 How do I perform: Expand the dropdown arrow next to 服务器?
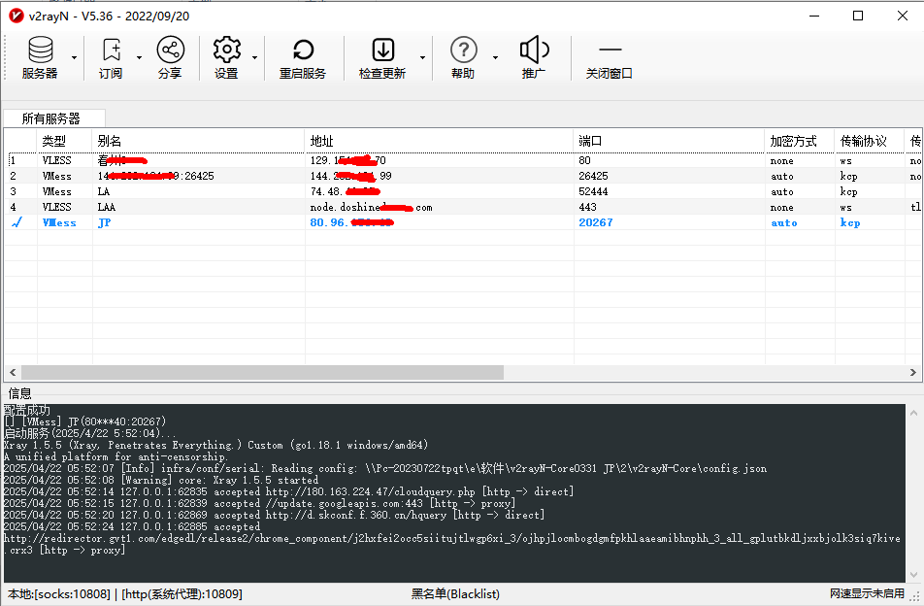(x=74, y=57)
